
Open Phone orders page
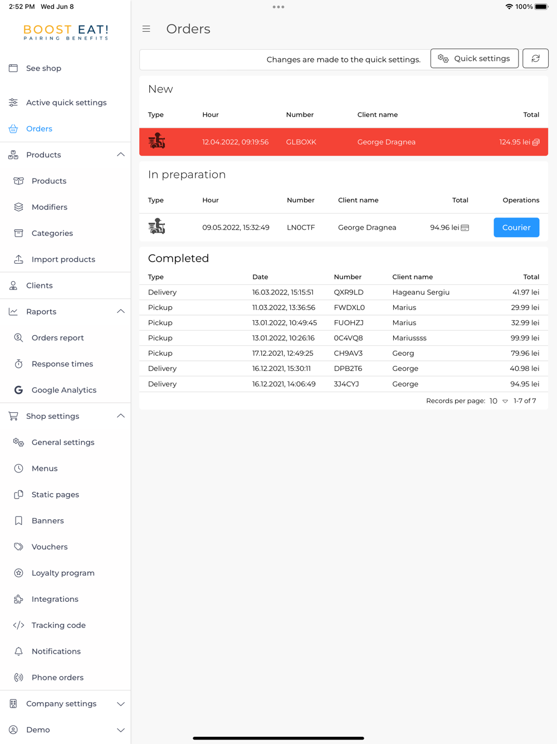click(x=65, y=678)
